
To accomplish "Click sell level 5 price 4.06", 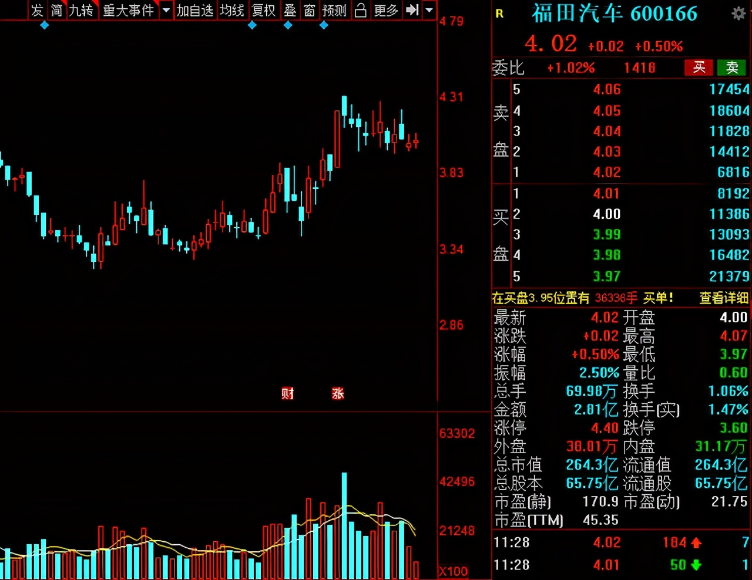I will click(607, 89).
